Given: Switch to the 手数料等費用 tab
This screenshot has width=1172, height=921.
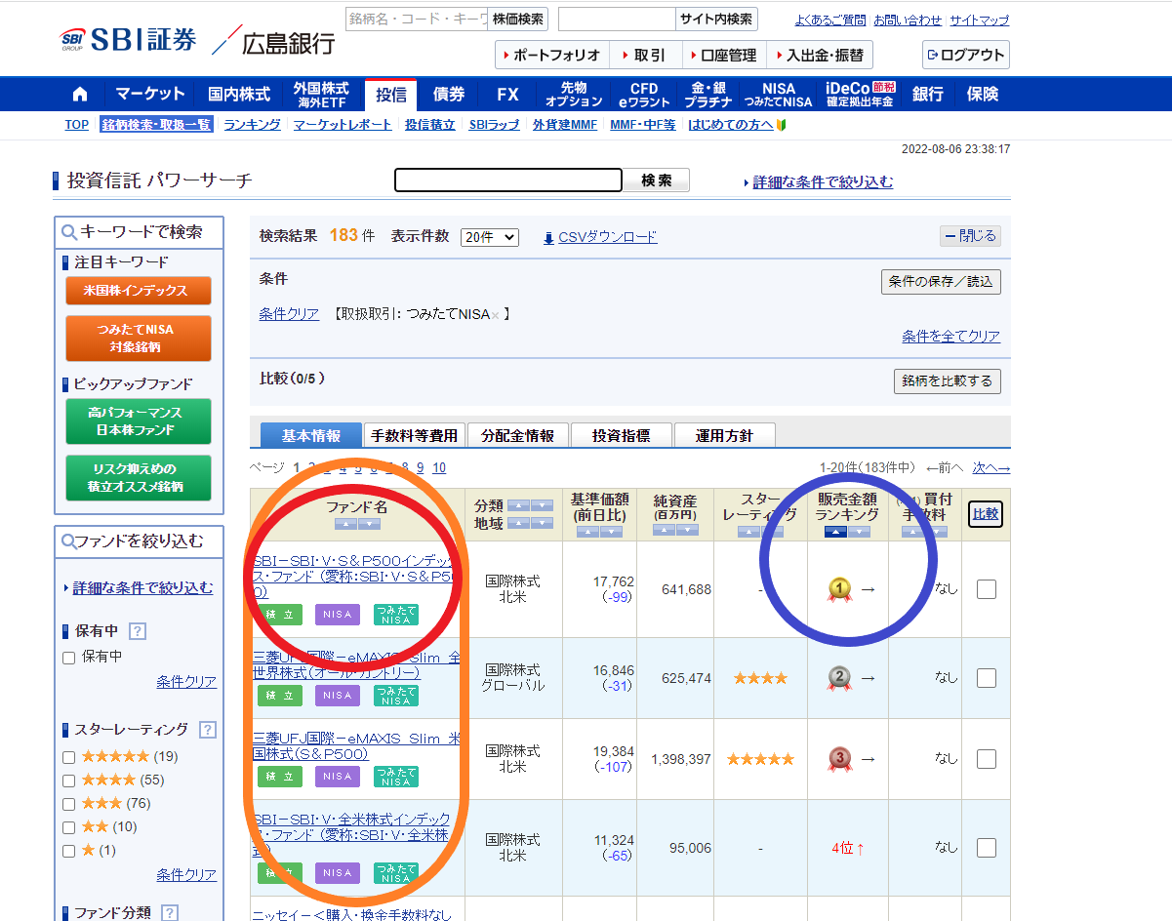Looking at the screenshot, I should pos(415,435).
